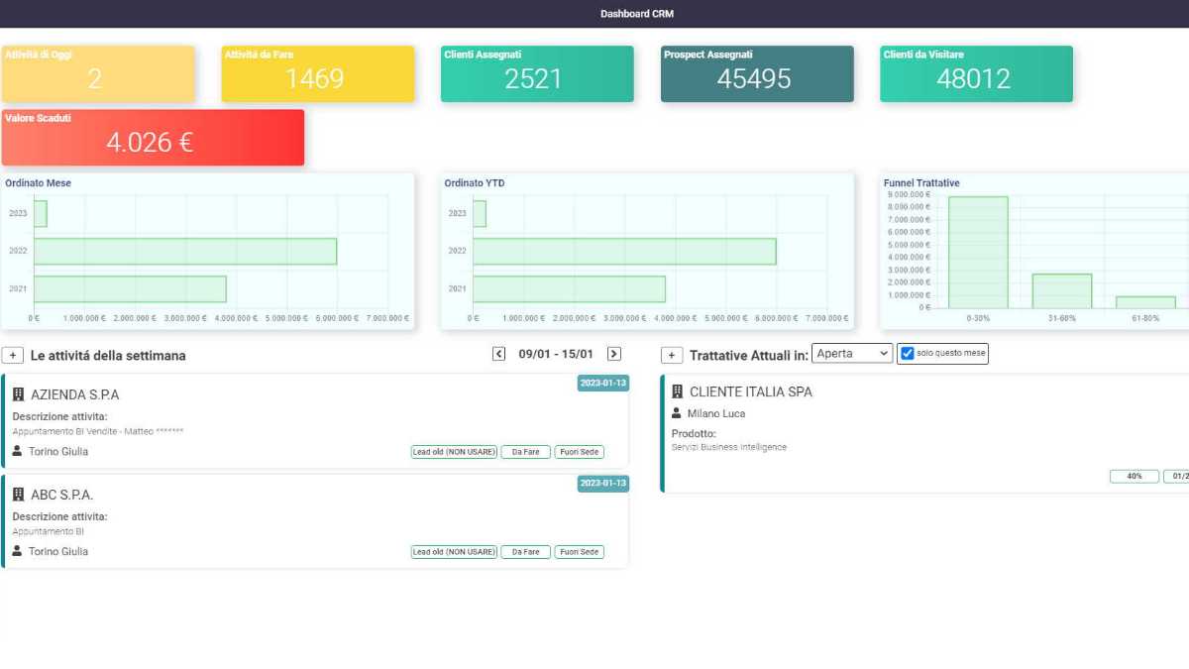Click 'Fuori Sede' tag on ABC S.P.A. card
Image resolution: width=1189 pixels, height=669 pixels.
click(x=579, y=552)
